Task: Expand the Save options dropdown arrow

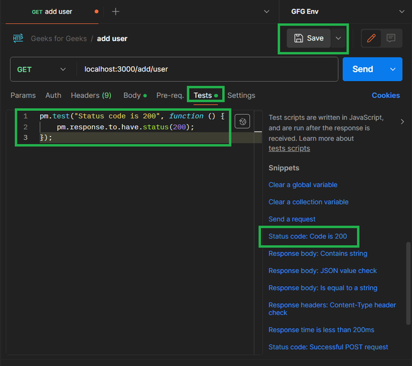Action: click(338, 38)
